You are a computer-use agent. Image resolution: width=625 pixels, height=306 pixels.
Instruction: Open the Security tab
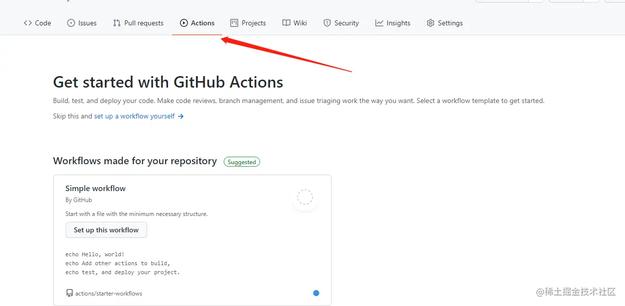(341, 23)
